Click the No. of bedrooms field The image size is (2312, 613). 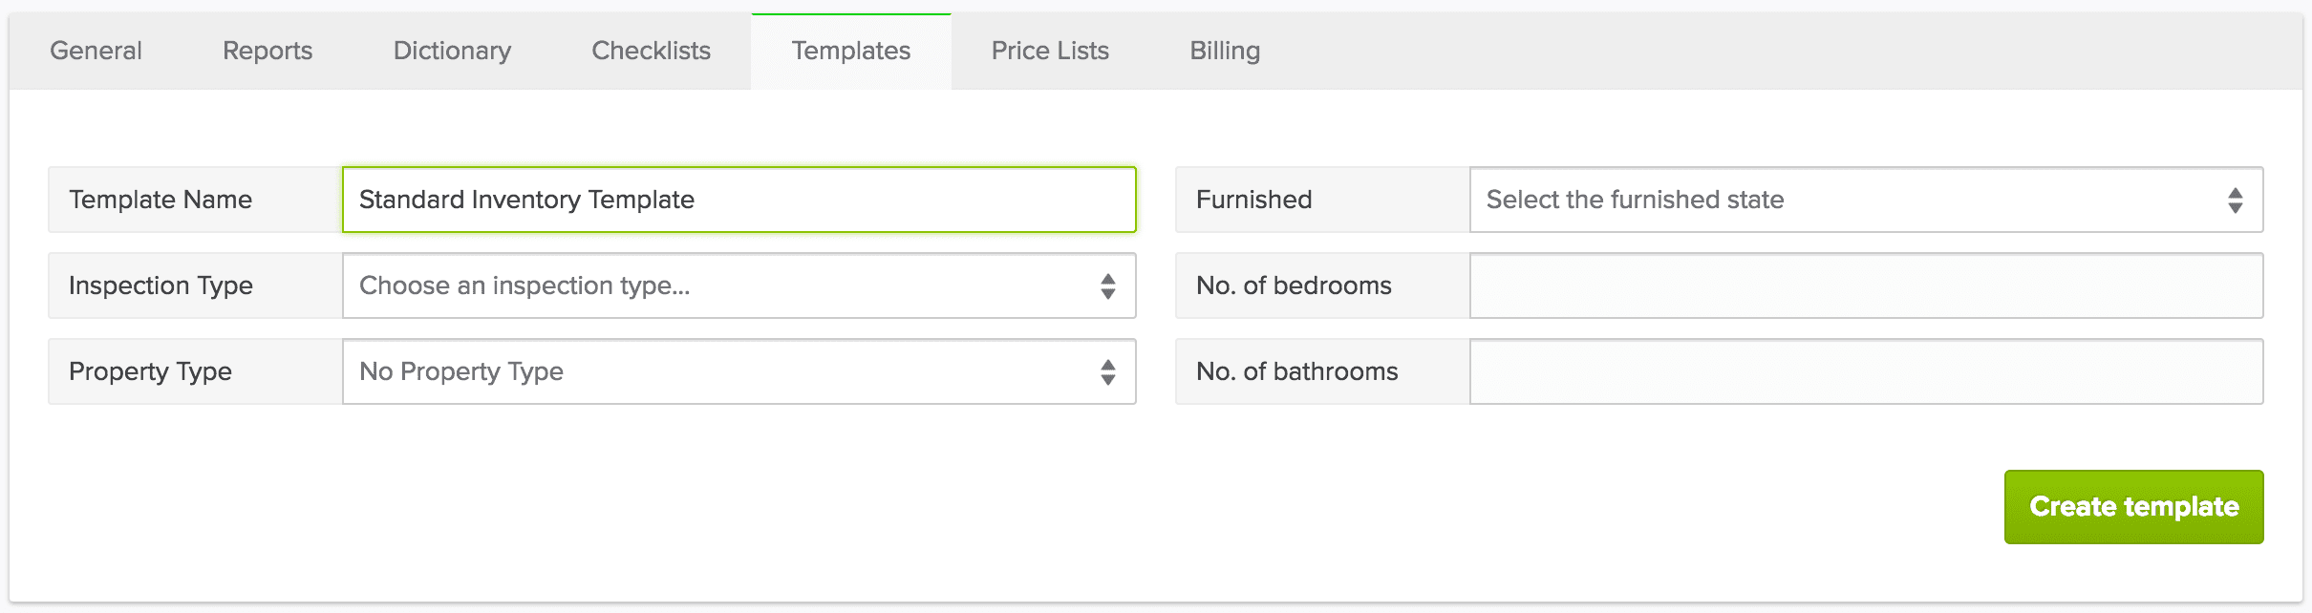(1863, 285)
